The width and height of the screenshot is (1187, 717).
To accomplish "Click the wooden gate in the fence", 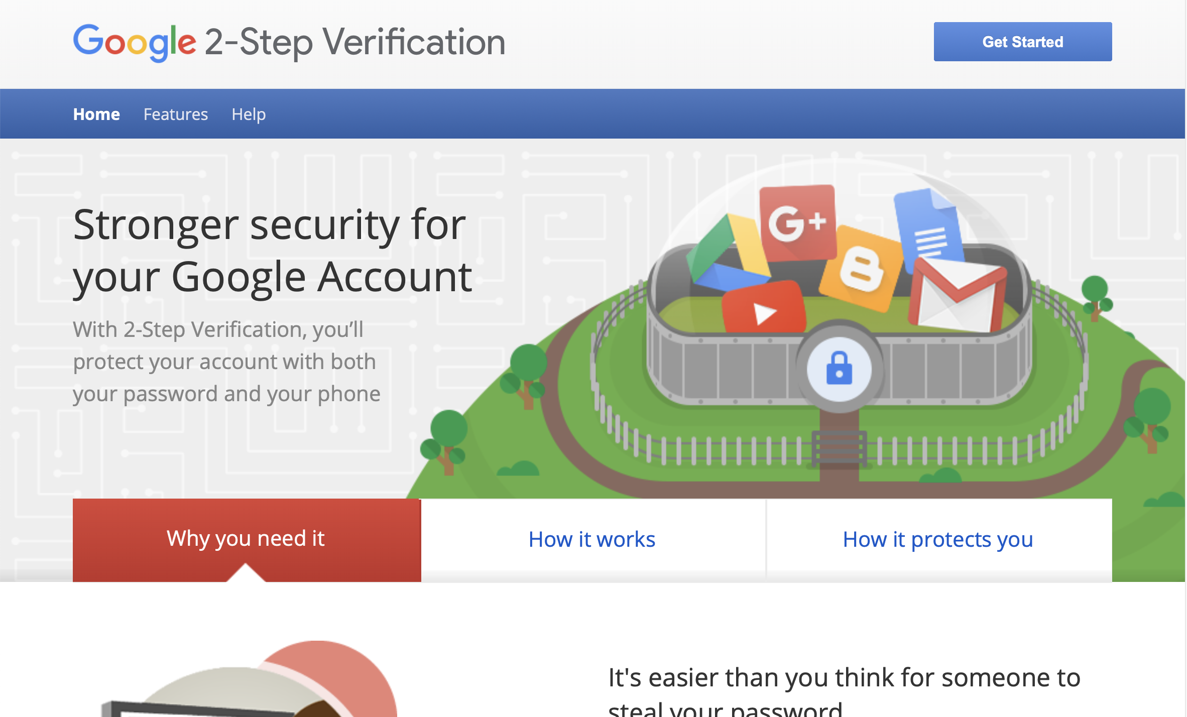I will (x=839, y=448).
